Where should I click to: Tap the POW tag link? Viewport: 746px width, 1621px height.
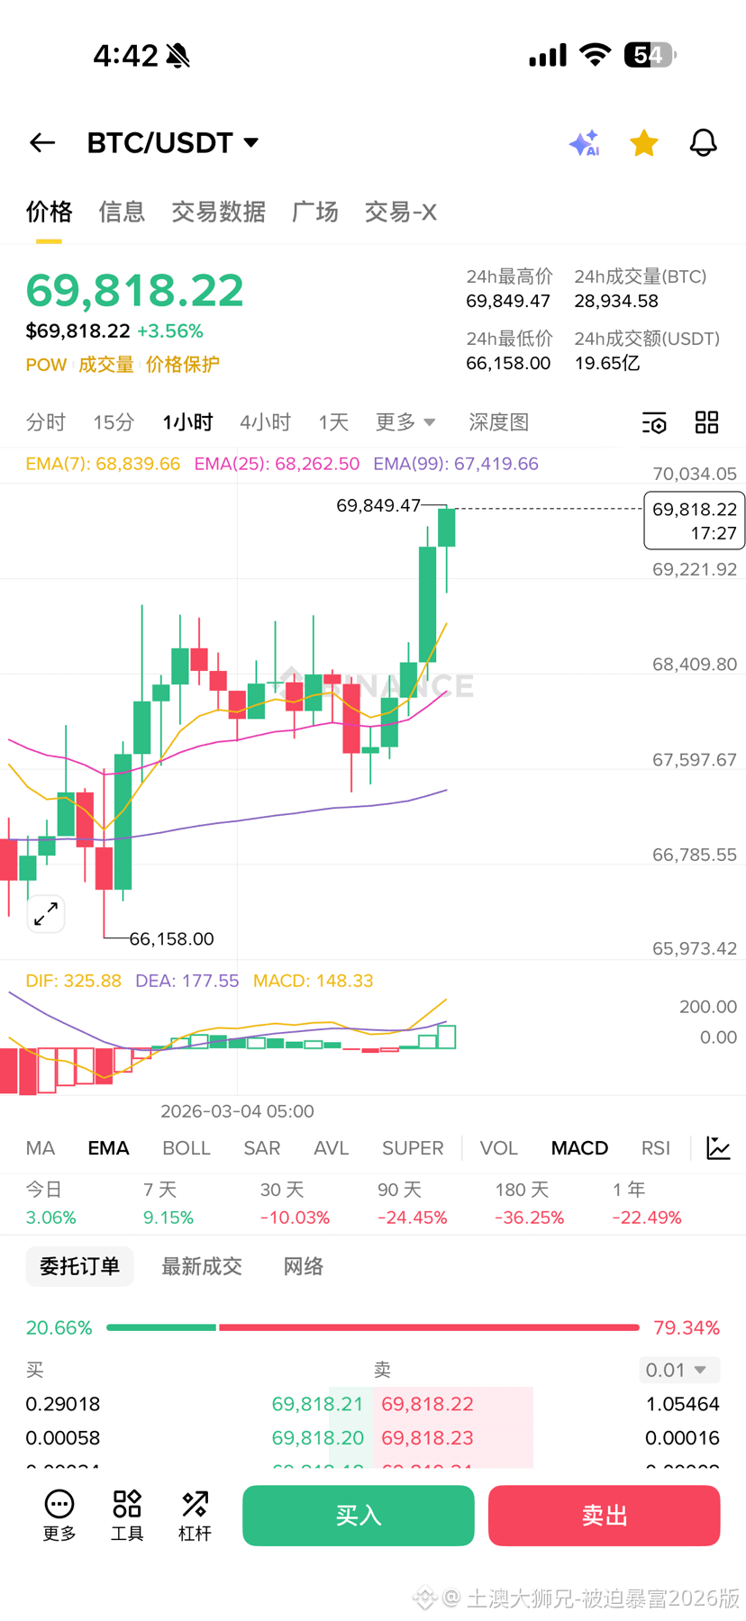tap(47, 365)
